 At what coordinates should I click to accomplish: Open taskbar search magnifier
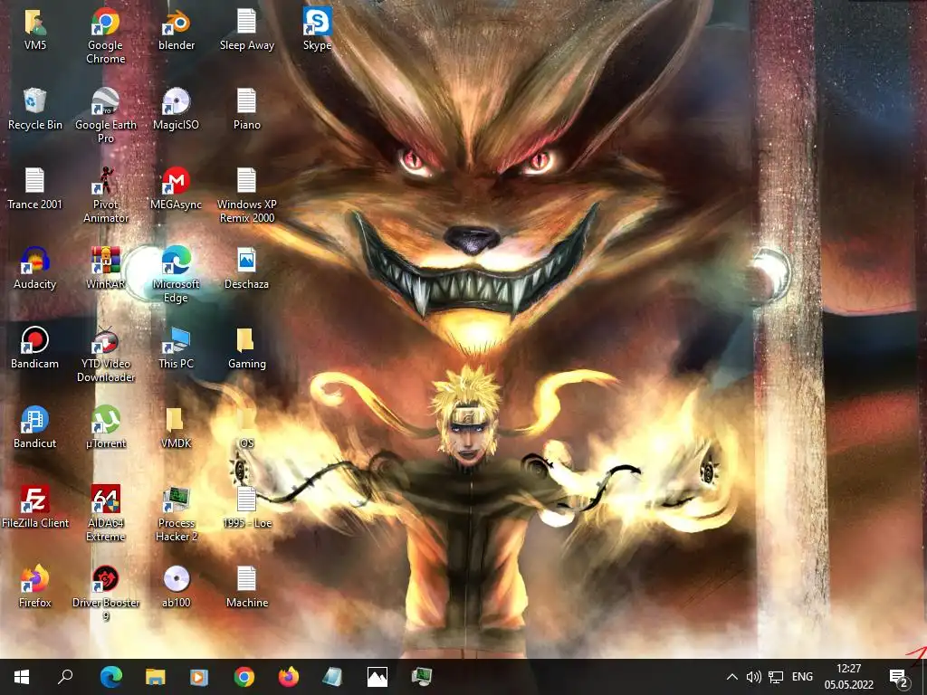coord(65,677)
